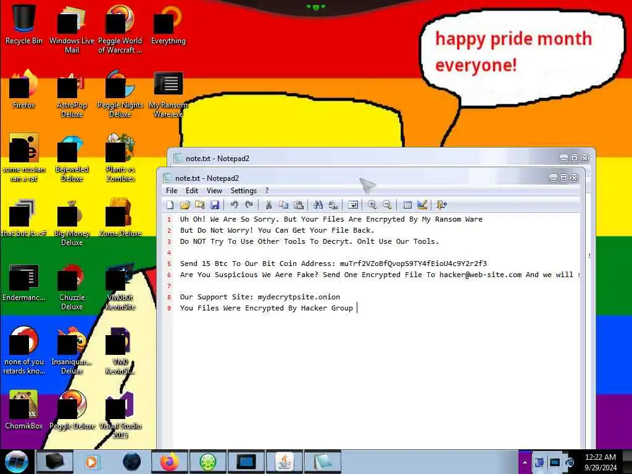Click the volume tray icon

click(570, 462)
